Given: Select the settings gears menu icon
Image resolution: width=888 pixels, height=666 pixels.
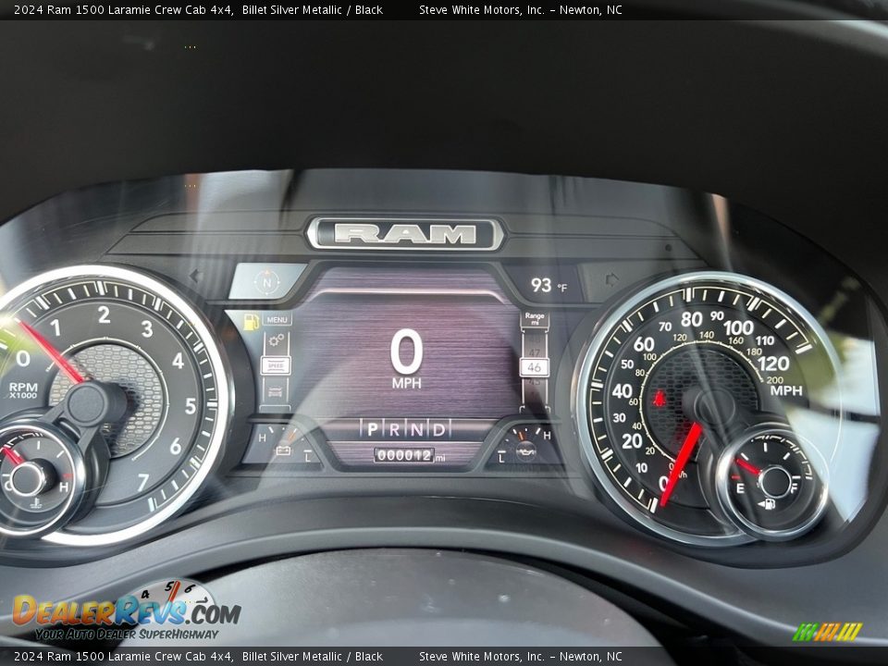Looking at the screenshot, I should pyautogui.click(x=277, y=340).
